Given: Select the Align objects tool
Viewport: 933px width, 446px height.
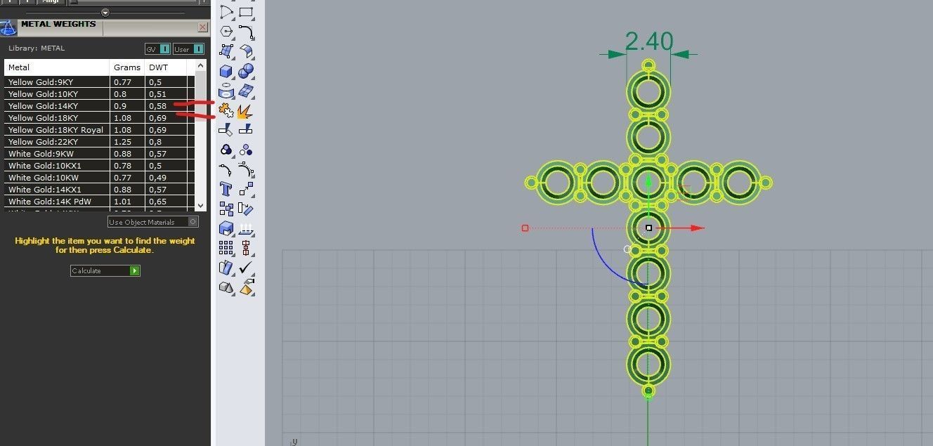Looking at the screenshot, I should click(x=246, y=247).
